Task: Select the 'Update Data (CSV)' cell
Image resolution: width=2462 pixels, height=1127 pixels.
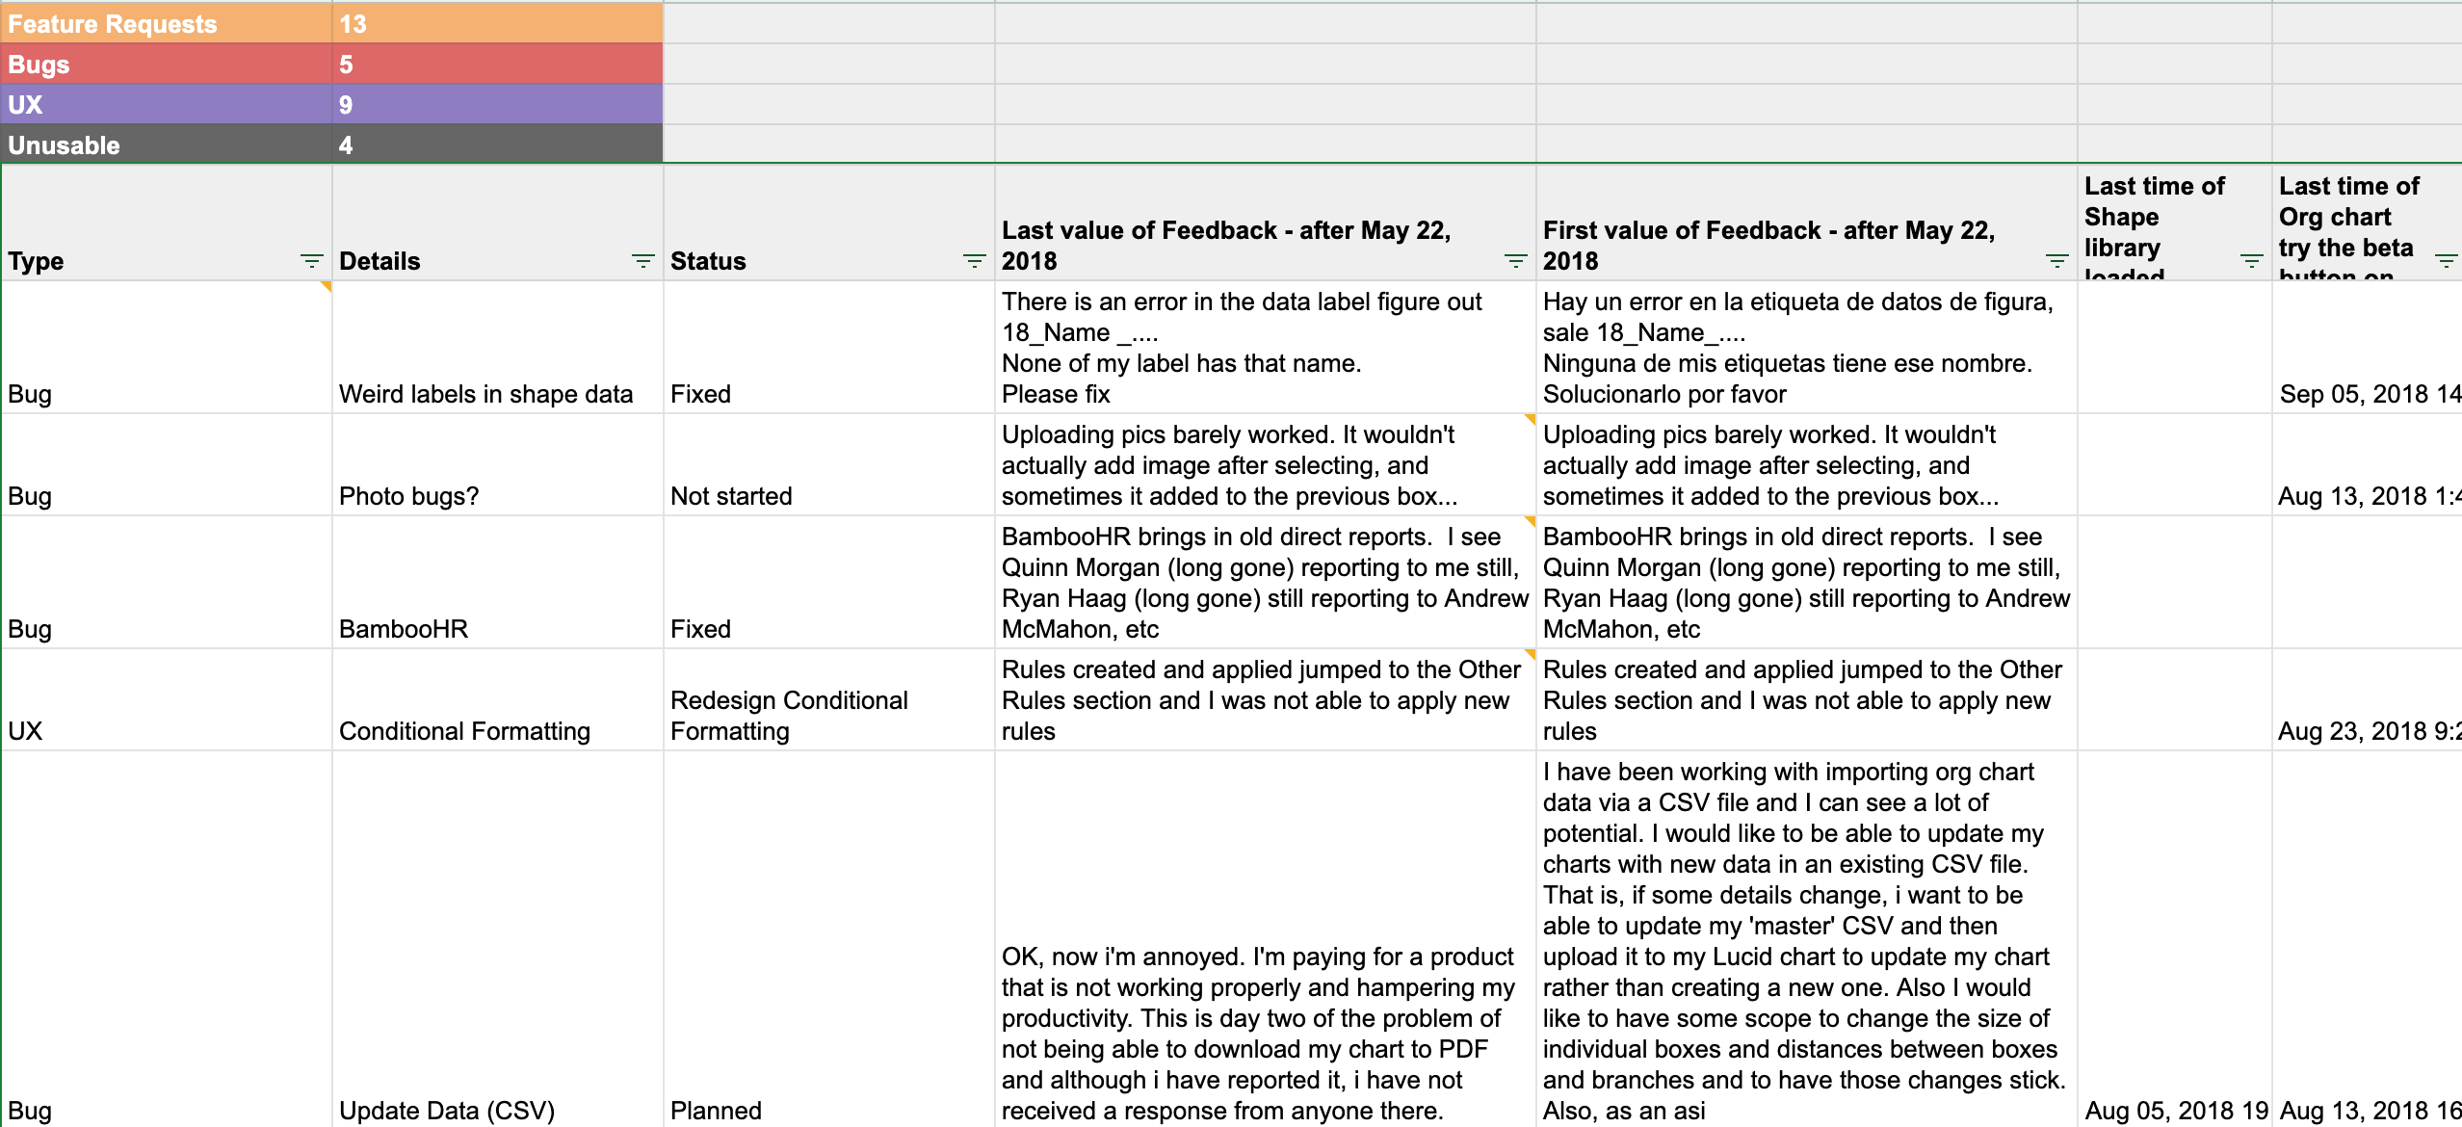Action: [x=447, y=1111]
